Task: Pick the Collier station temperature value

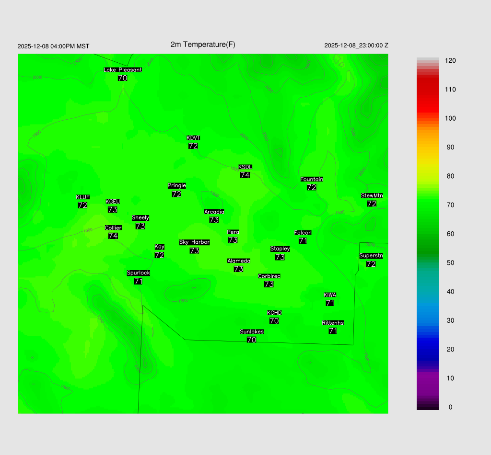Action: (113, 236)
